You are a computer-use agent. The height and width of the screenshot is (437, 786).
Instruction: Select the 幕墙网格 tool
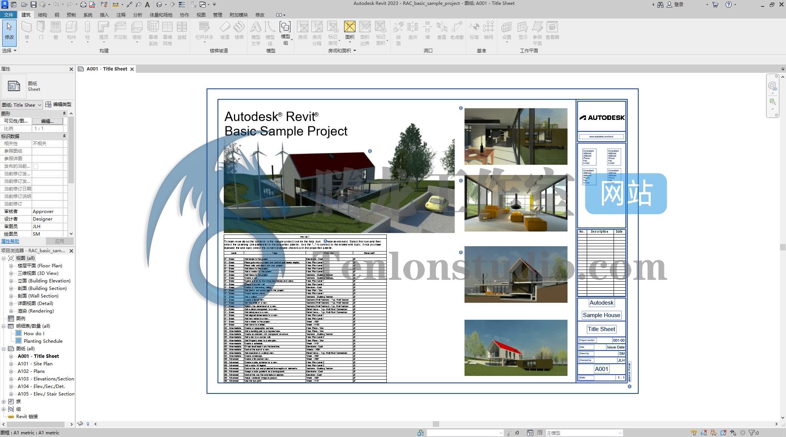point(168,33)
